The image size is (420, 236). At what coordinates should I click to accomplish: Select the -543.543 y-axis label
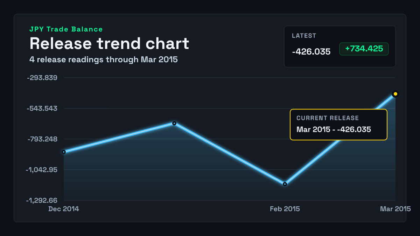(42, 108)
